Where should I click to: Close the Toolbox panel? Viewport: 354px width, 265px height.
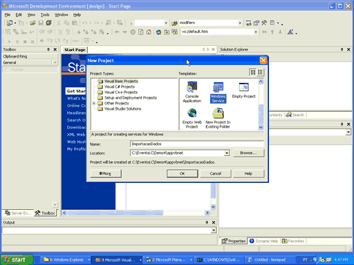click(55, 49)
